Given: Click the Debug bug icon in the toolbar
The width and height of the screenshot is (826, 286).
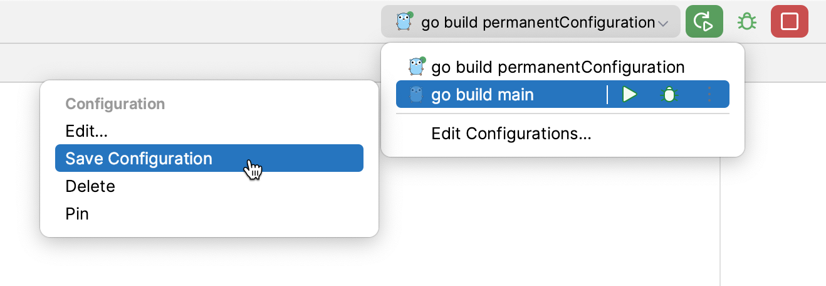Looking at the screenshot, I should click(x=746, y=22).
